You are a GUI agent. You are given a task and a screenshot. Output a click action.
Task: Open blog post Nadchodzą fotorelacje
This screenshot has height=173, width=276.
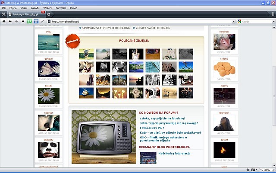click(174, 154)
